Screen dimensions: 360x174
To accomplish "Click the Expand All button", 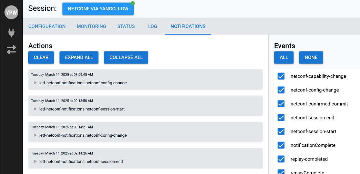I will [x=79, y=58].
